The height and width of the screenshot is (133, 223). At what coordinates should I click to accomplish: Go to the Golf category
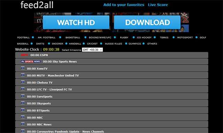[x=203, y=37]
